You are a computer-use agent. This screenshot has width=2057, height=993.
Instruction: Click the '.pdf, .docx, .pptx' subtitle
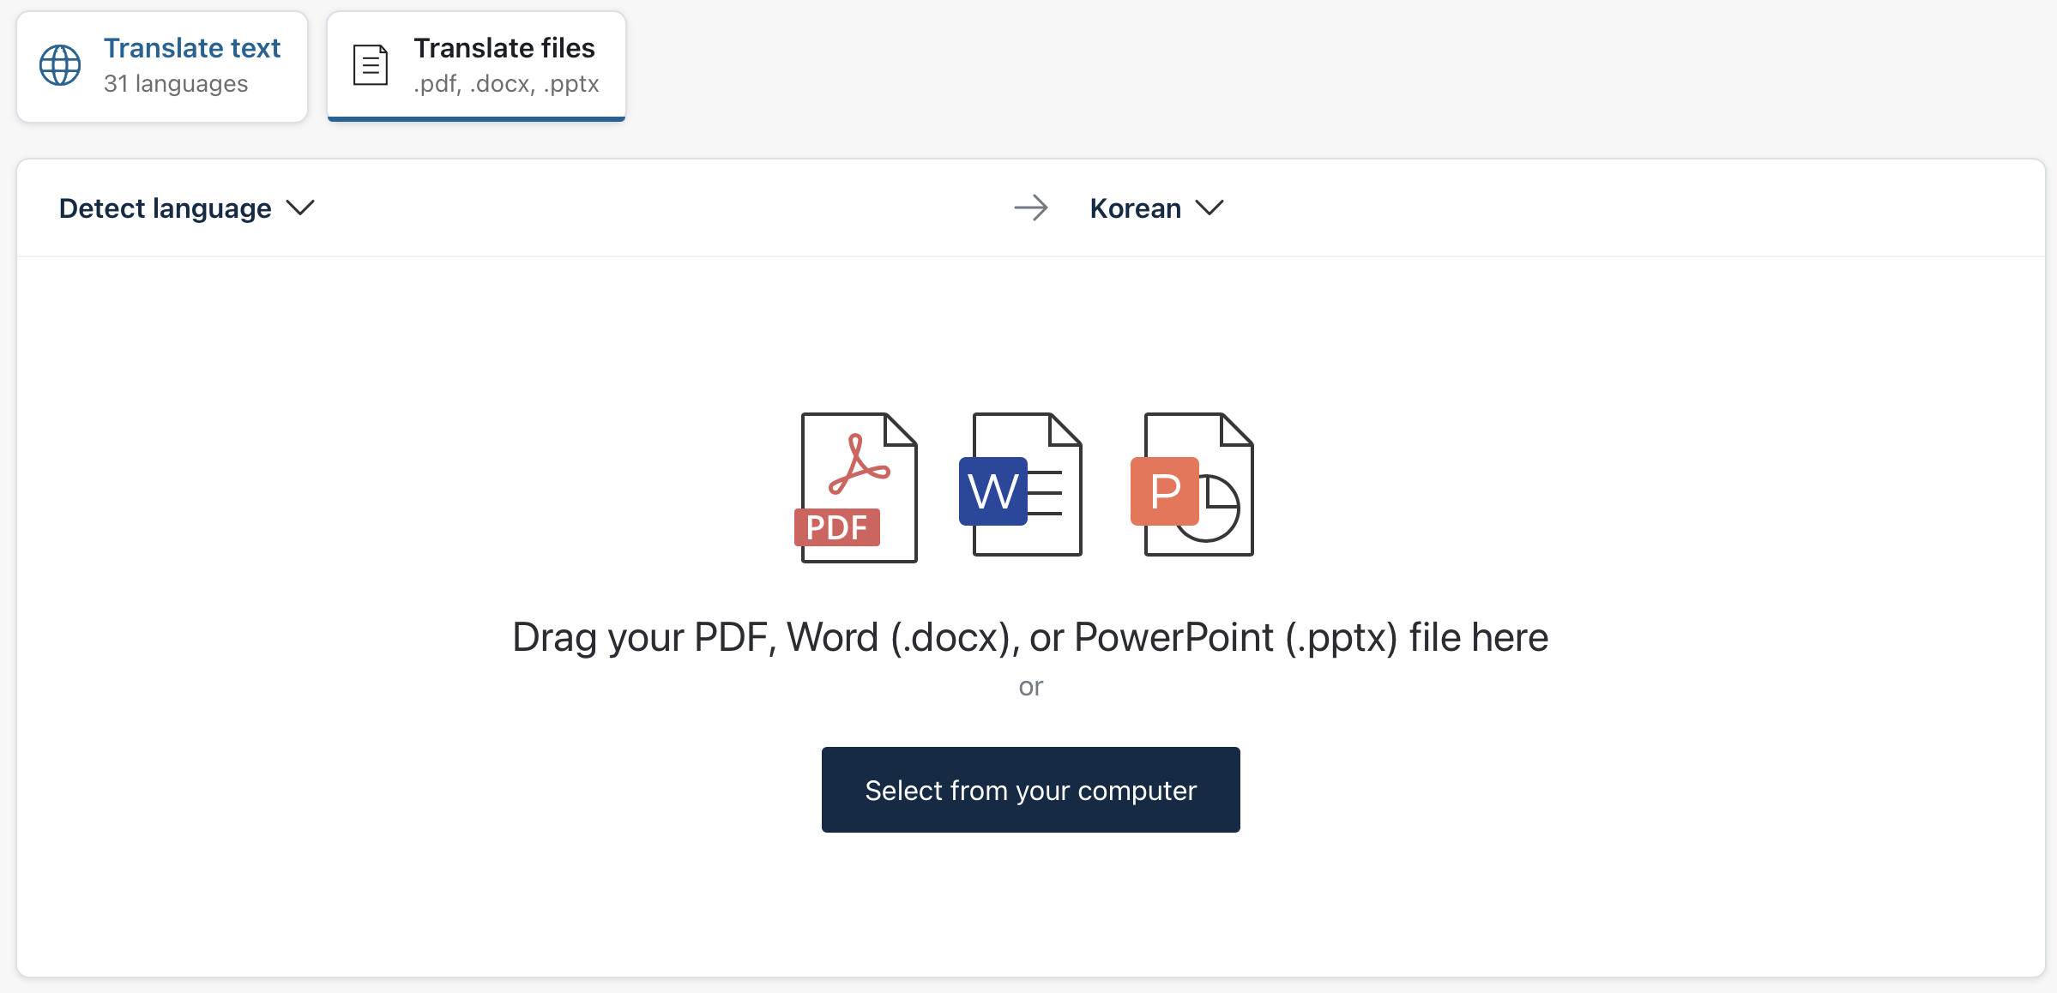coord(506,84)
